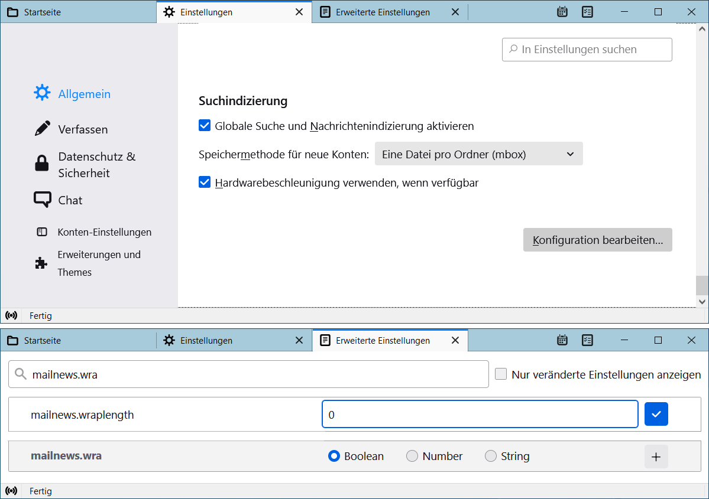Screen dimensions: 709x499
Task: Confirm wraplength value with checkmark button
Action: (x=656, y=415)
